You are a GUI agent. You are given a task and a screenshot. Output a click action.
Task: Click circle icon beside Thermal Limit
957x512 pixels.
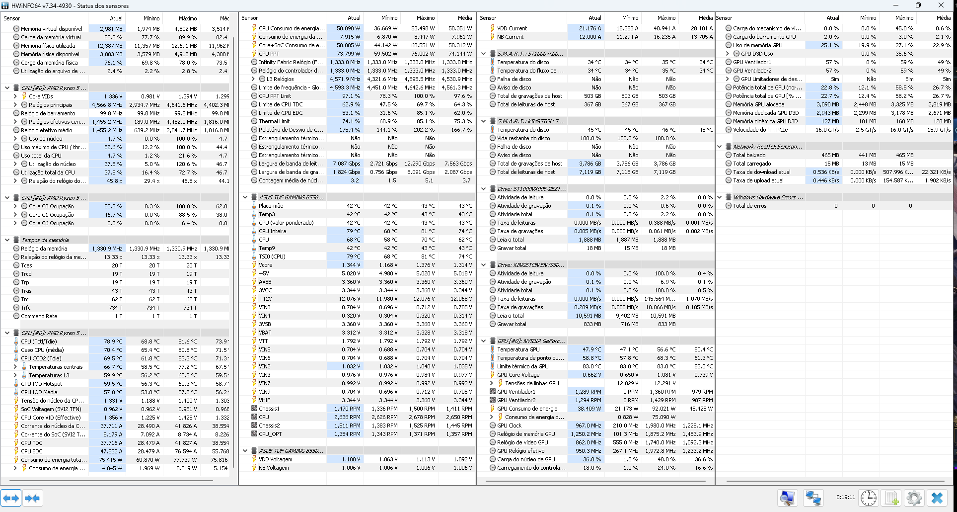(254, 121)
